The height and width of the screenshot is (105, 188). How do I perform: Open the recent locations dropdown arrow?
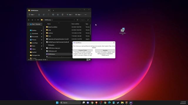click(x=35, y=20)
